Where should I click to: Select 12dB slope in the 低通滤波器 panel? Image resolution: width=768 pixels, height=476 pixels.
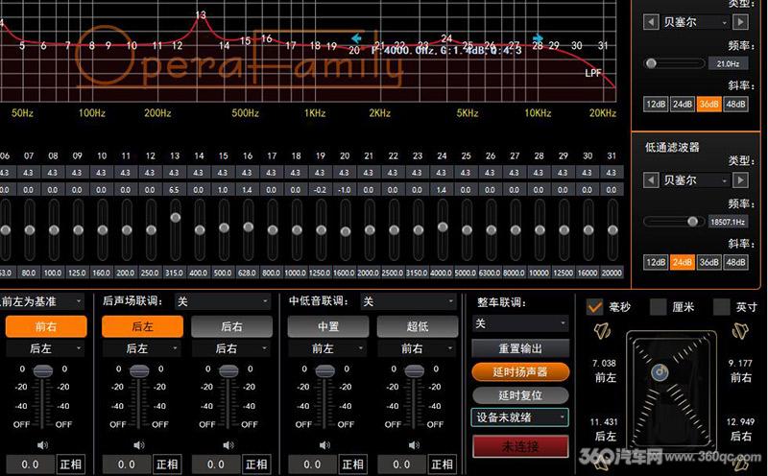pos(656,262)
